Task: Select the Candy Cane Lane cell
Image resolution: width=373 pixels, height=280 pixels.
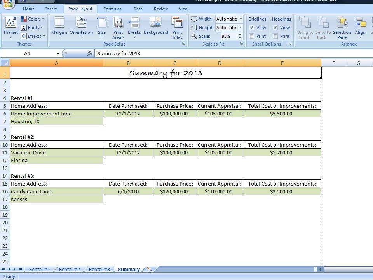Action: point(56,191)
